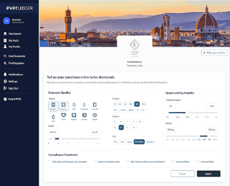Select the Oval diamond shape icon
The width and height of the screenshot is (230, 186).
point(74,106)
